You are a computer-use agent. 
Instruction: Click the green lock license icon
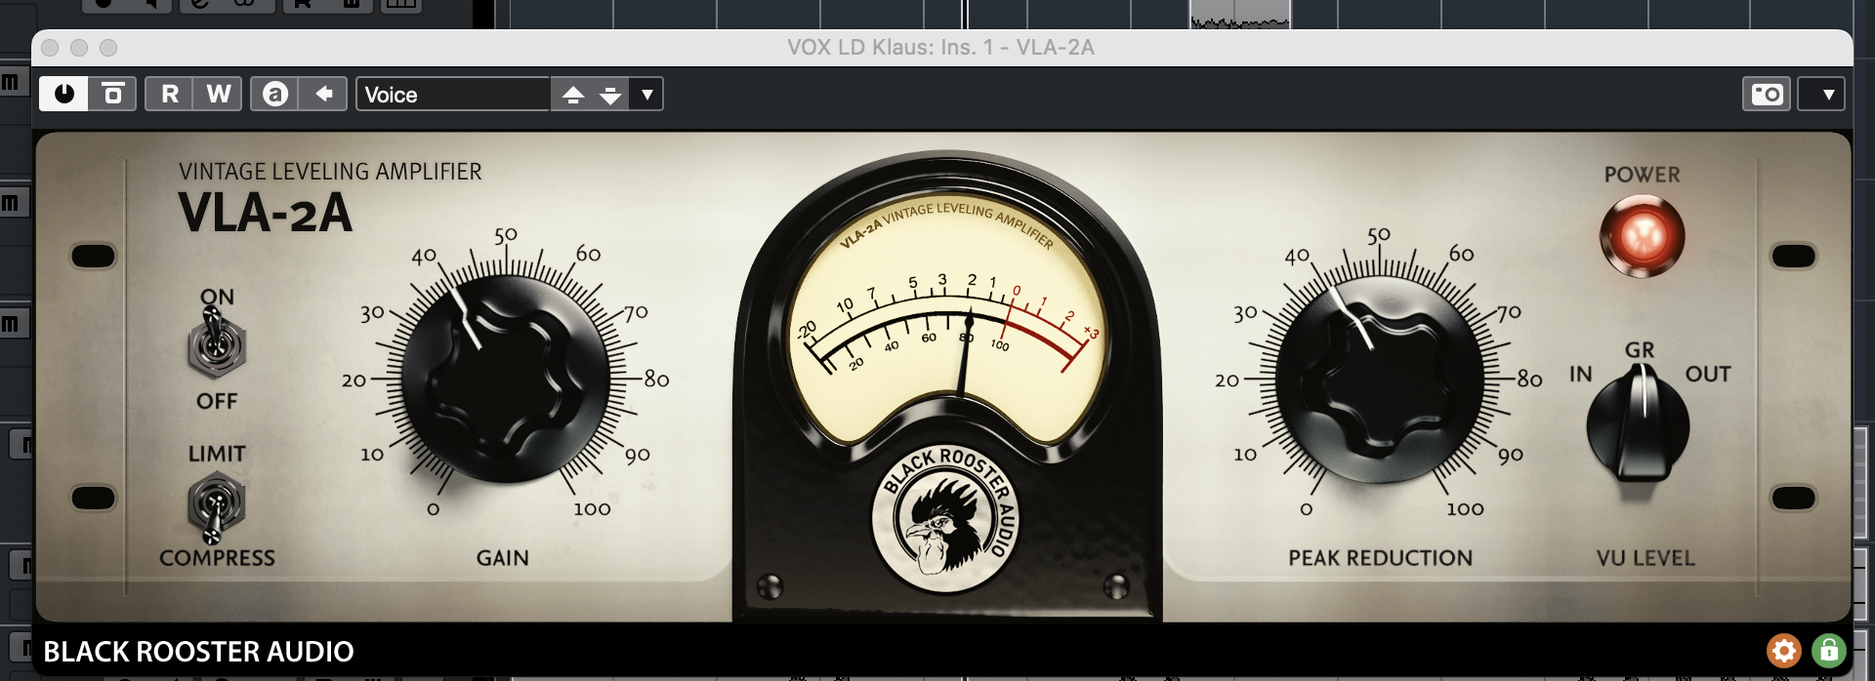[x=1828, y=650]
